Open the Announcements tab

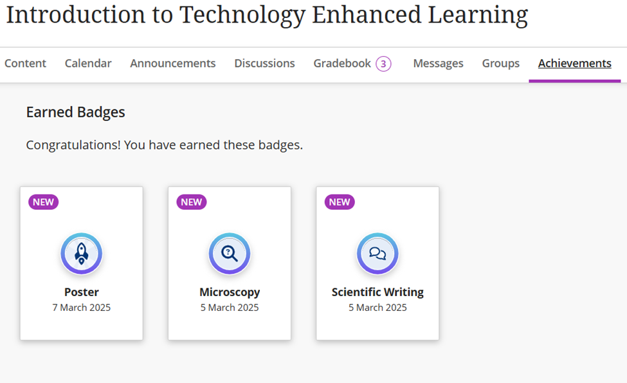tap(173, 63)
